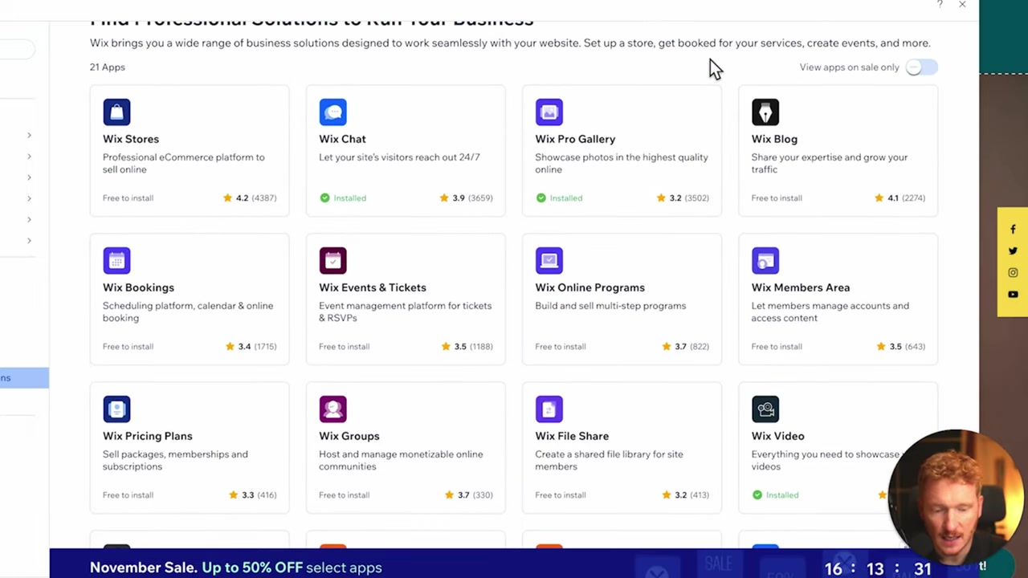Click Wix Blog 4.1 (2274) rating
Screen dimensions: 1028x578
pyautogui.click(x=899, y=197)
